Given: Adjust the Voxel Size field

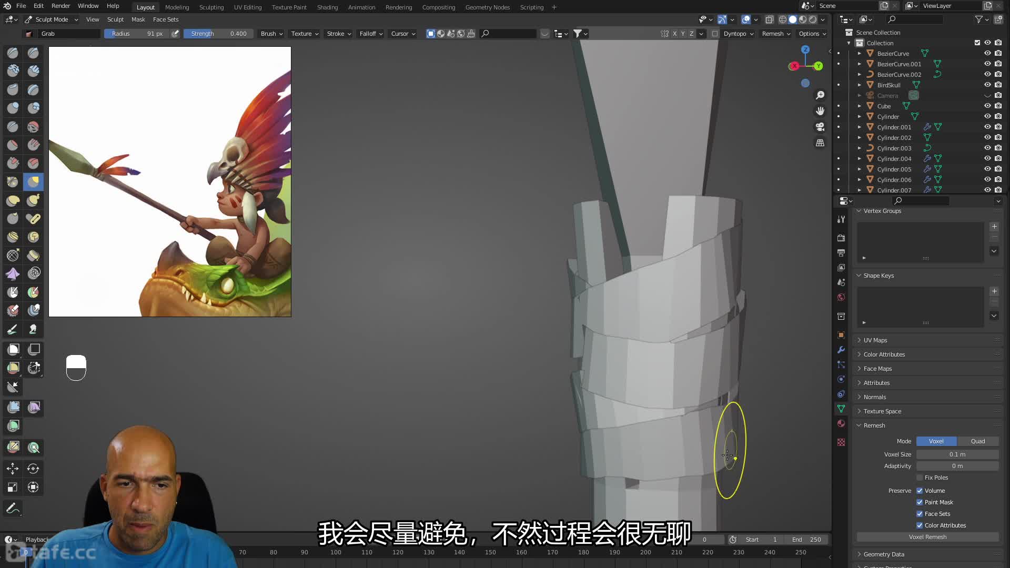Looking at the screenshot, I should [957, 454].
